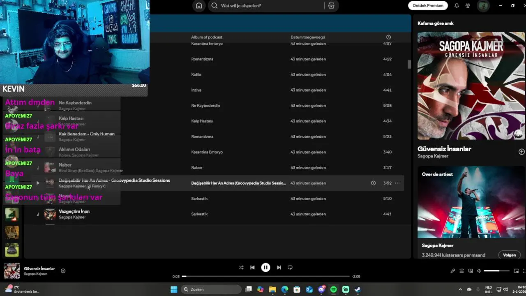
Task: Open fullscreen view icon
Action: (524, 271)
